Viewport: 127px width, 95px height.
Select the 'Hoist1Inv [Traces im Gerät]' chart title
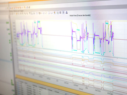tap(80, 15)
